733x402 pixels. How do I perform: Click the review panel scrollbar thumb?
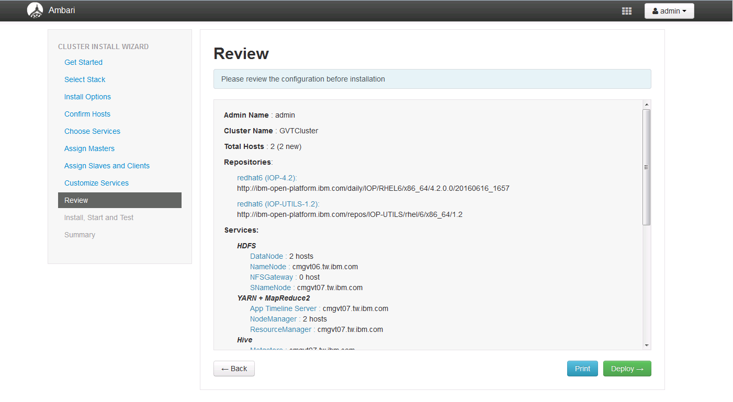[647, 167]
